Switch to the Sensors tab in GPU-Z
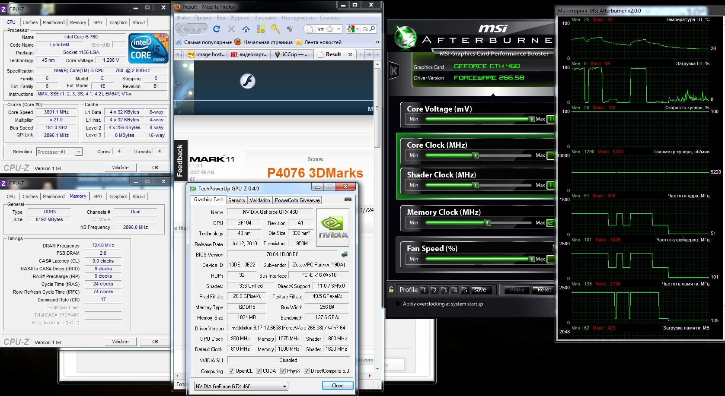The height and width of the screenshot is (396, 725). pos(236,200)
